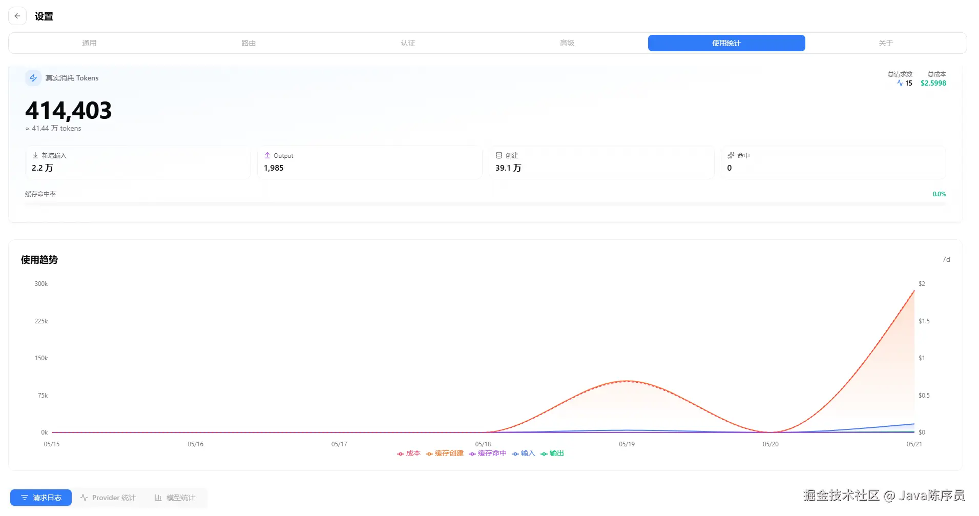Click the 总请求数 label
The image size is (979, 516).
[900, 74]
